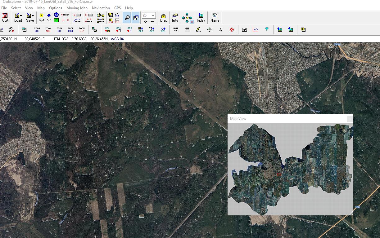Select the waypoint (Wpt) placement tool
This screenshot has height=238, width=380.
point(41,17)
